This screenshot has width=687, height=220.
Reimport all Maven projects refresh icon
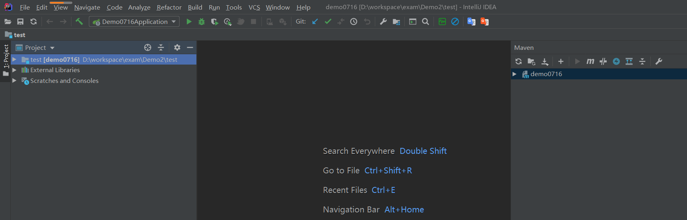(519, 61)
